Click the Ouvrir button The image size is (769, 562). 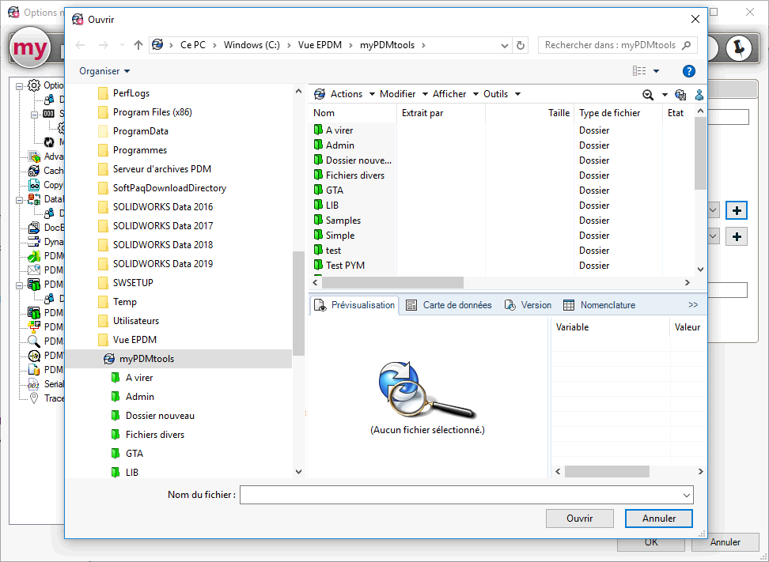pos(579,519)
